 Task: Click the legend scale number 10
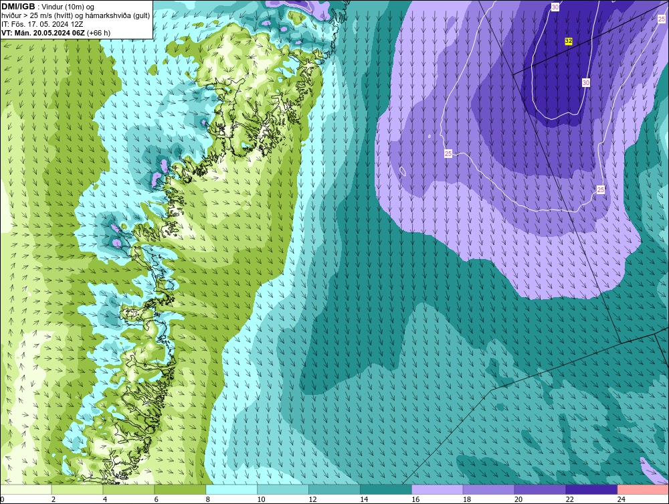[x=261, y=499]
